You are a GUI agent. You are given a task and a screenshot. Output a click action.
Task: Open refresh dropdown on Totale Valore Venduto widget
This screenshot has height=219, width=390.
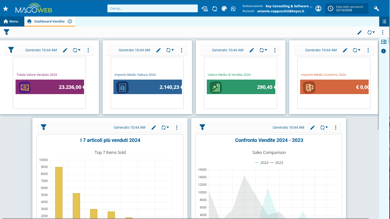point(77,50)
